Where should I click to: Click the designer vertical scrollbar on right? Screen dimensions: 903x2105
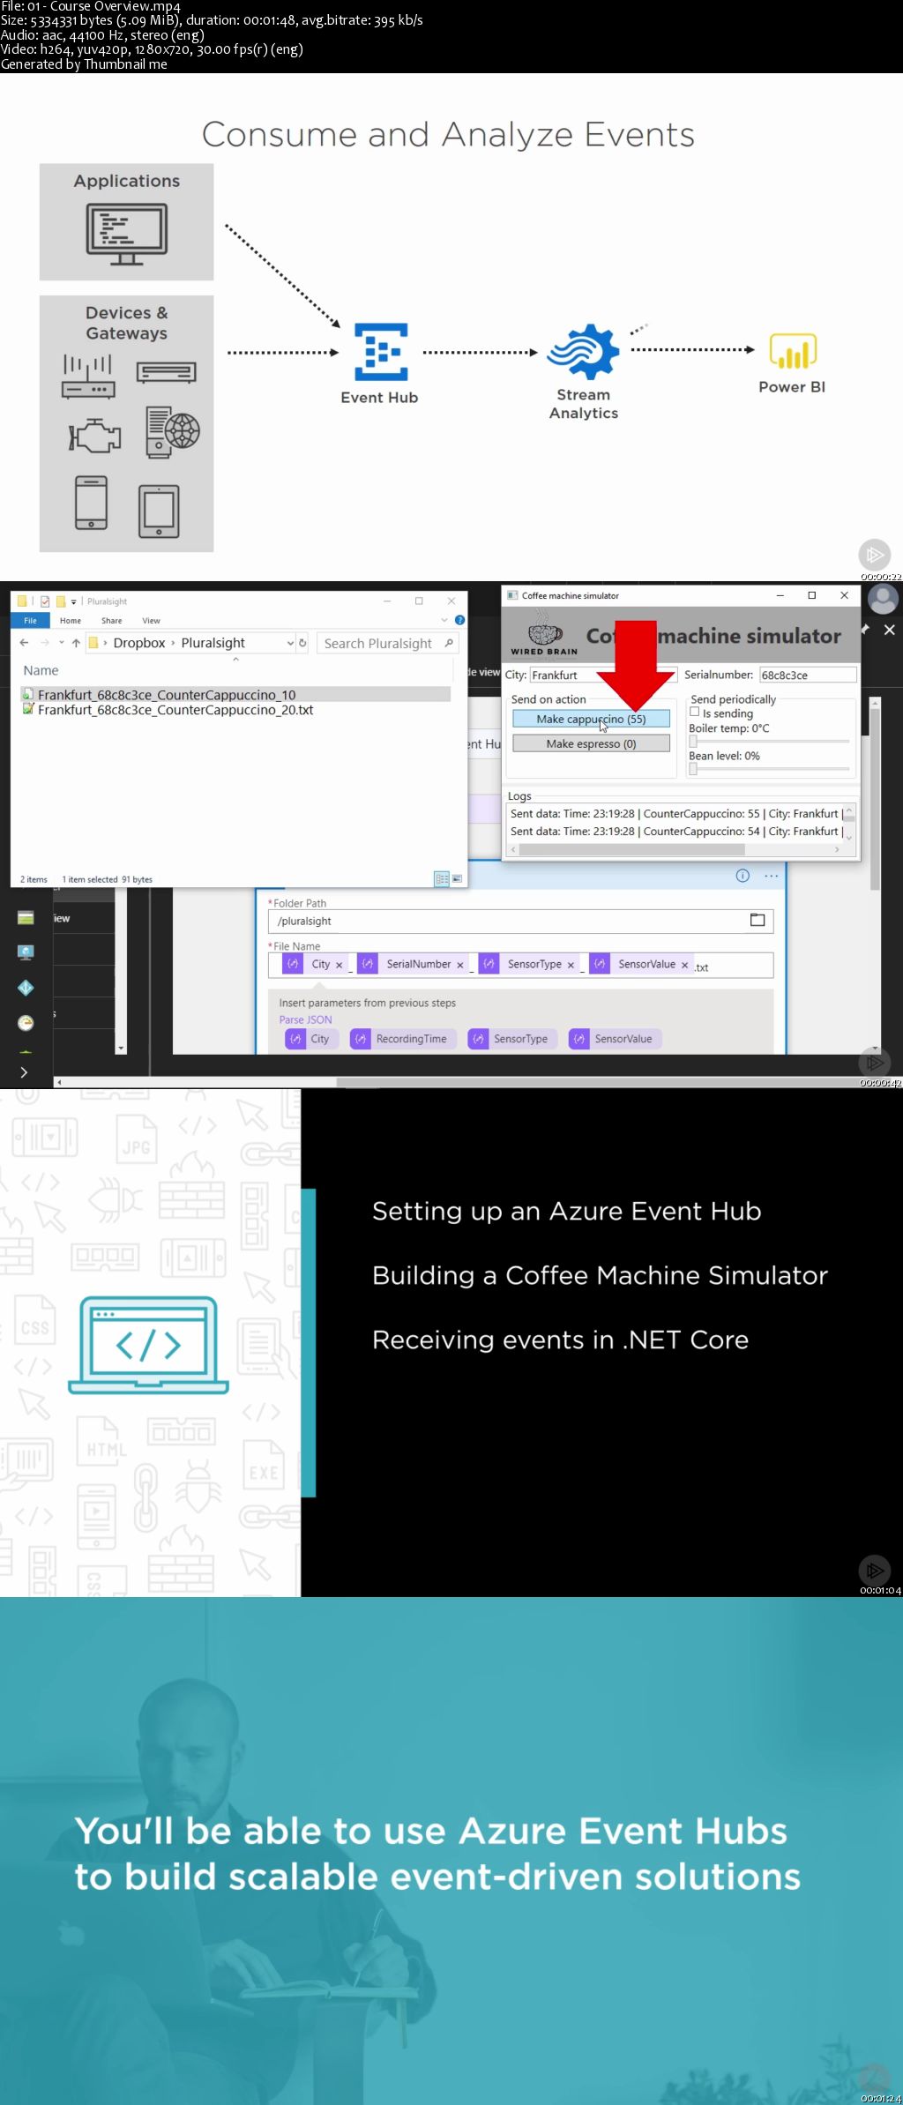click(875, 801)
